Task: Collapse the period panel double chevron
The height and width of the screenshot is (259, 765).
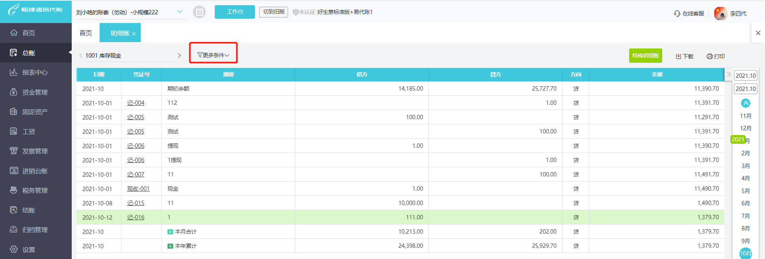Action: click(729, 74)
